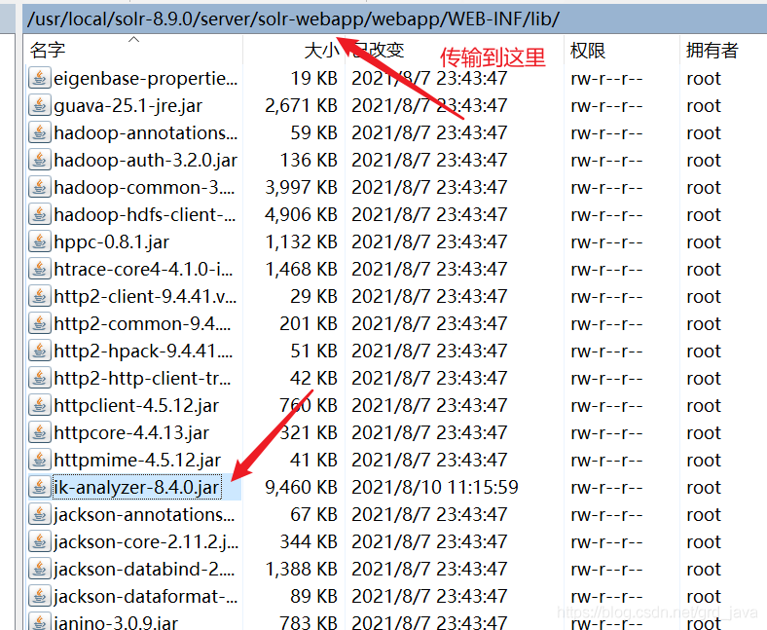
Task: Select file name httpclient-4.5.12.jar
Action: pos(136,406)
